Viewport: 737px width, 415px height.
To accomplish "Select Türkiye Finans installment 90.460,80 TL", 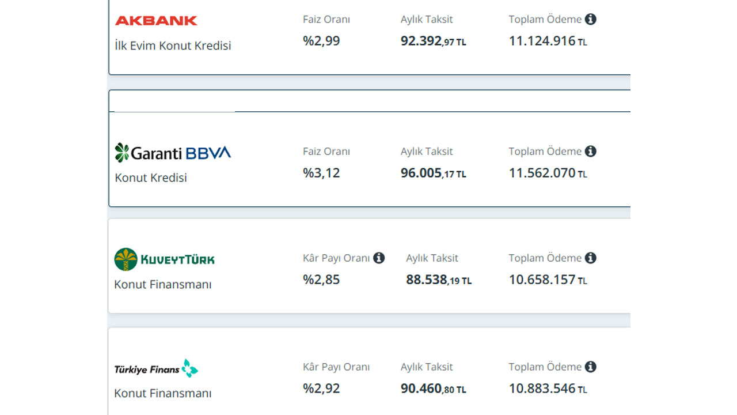I will (x=434, y=388).
